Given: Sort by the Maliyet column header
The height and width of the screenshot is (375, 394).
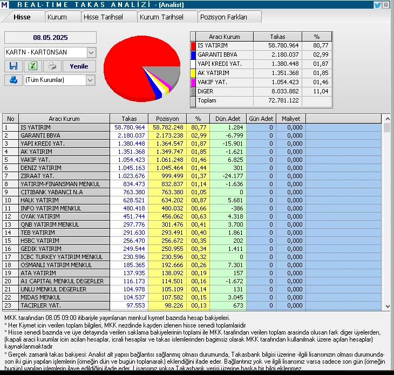Looking at the screenshot, I should click(x=291, y=119).
